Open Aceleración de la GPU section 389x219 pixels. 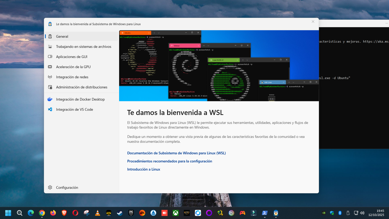(x=81, y=67)
